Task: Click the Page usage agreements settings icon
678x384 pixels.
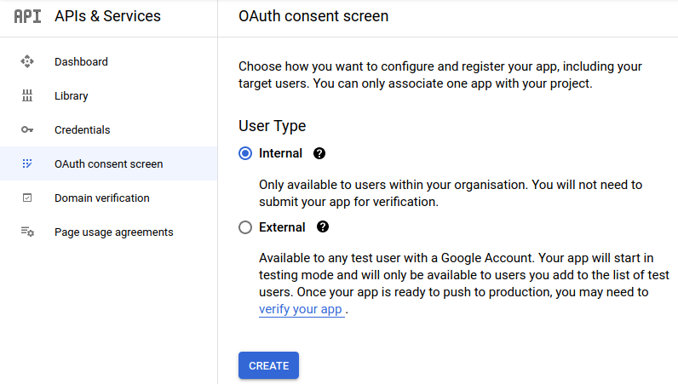Action: click(27, 232)
